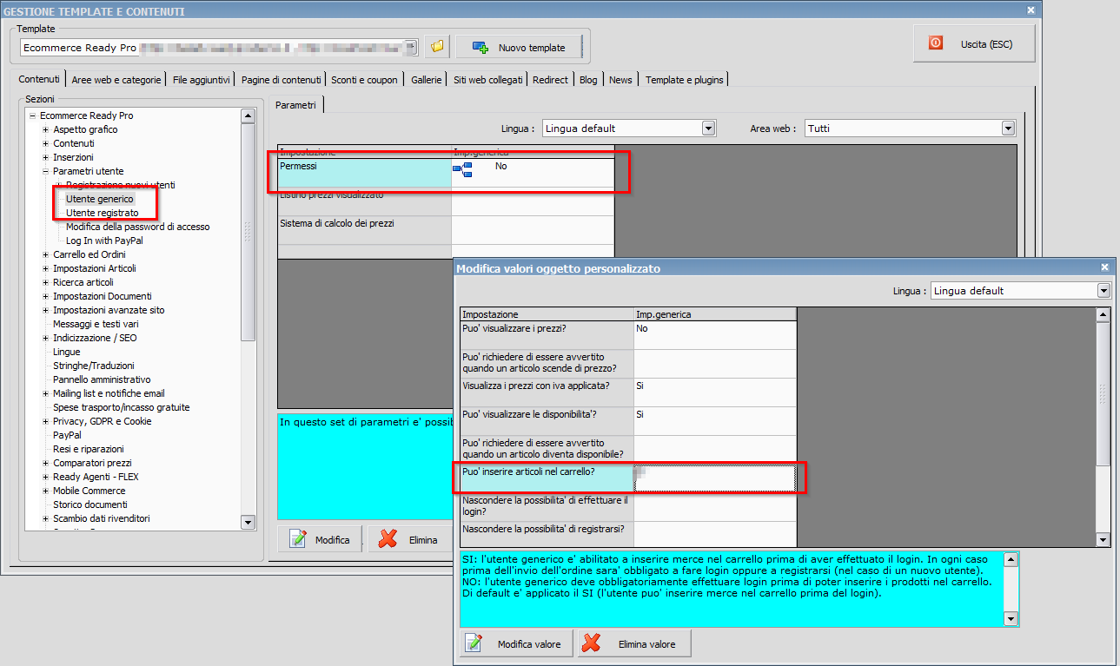Select Utente registrato in the tree
Image resolution: width=1120 pixels, height=666 pixels.
point(103,213)
